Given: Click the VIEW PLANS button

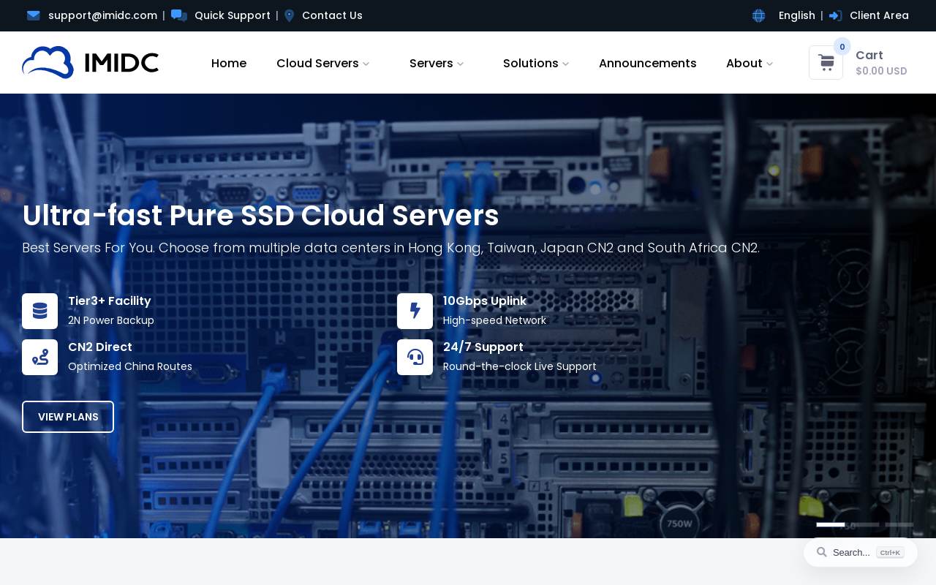Looking at the screenshot, I should [x=68, y=417].
